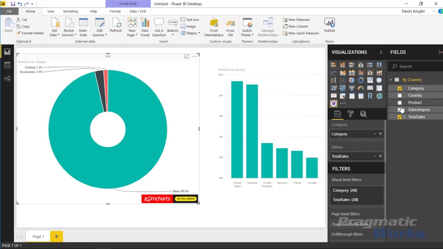This screenshot has width=443, height=249.
Task: Open Report view in left sidebar
Action: click(x=7, y=52)
